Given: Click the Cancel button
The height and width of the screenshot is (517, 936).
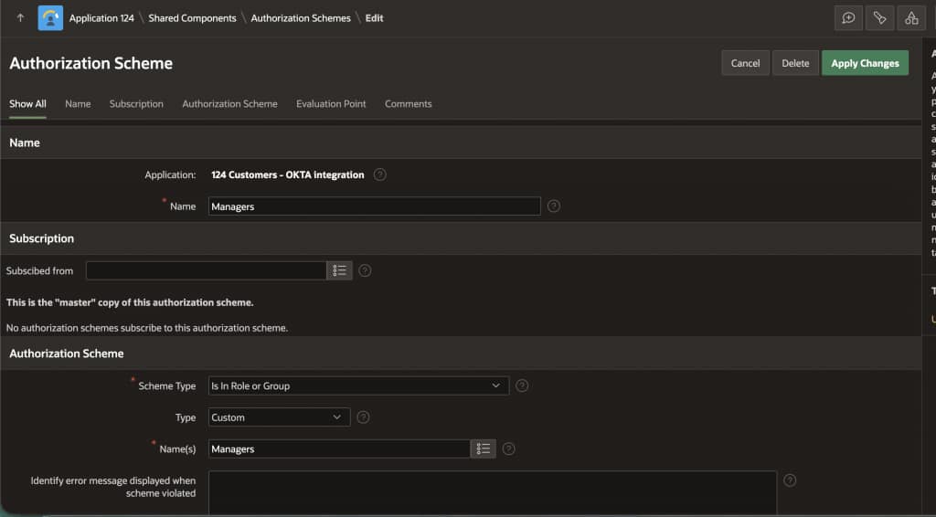Looking at the screenshot, I should 746,63.
